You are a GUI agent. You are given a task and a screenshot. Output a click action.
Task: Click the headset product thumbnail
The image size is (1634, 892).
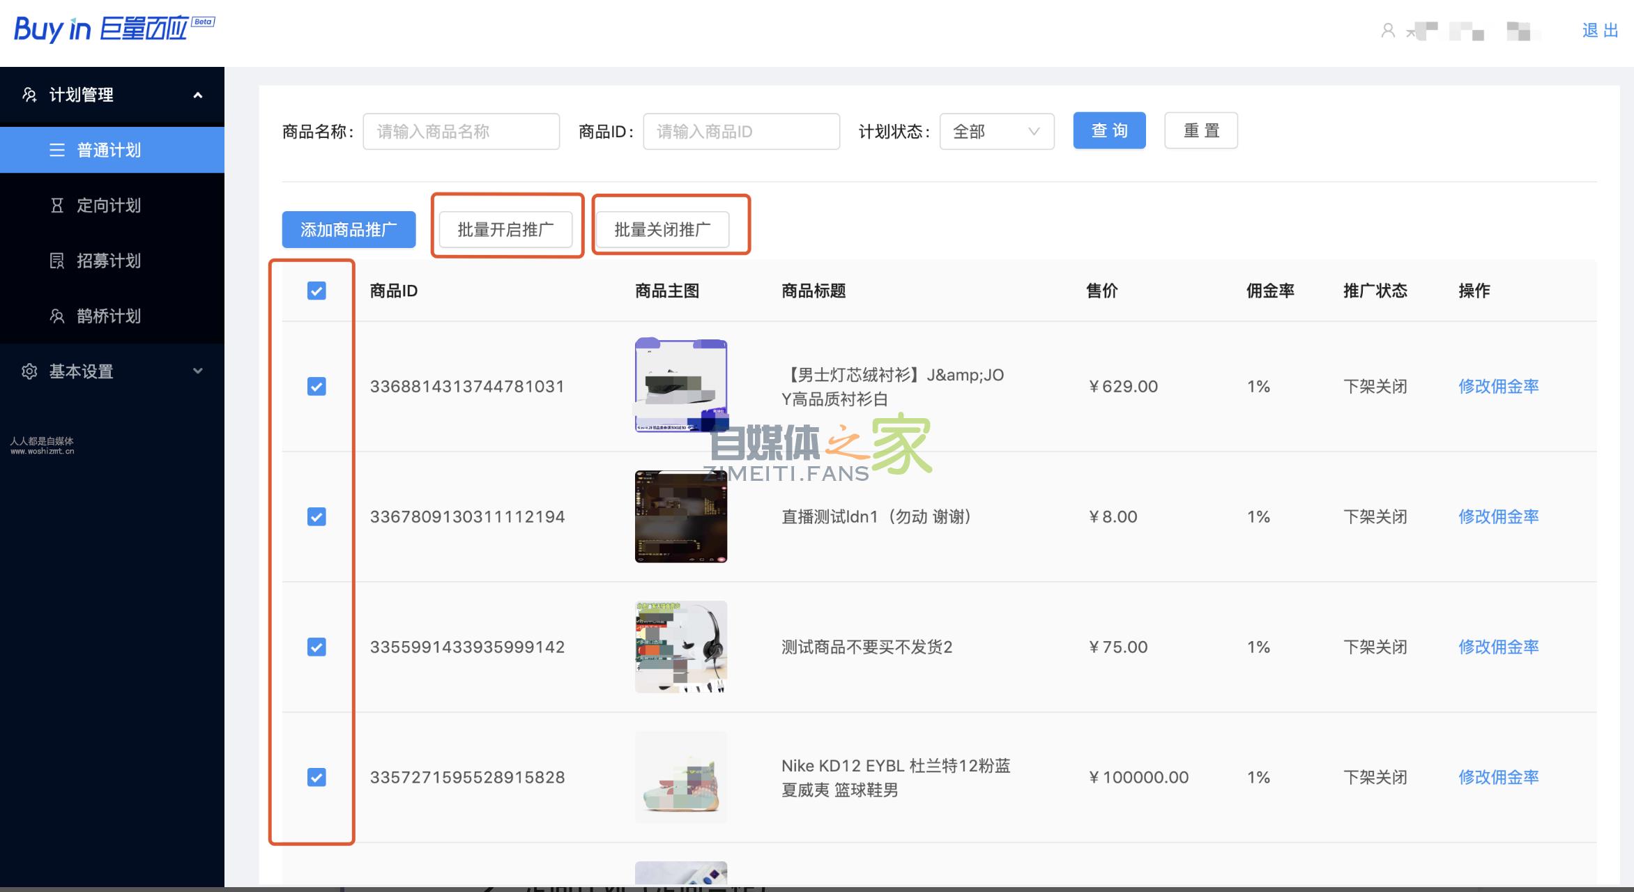[x=680, y=647]
